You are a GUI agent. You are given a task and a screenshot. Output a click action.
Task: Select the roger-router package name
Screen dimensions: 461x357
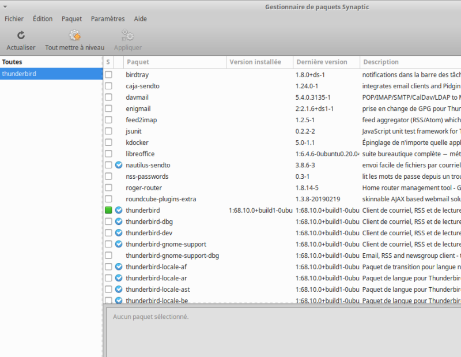tap(143, 188)
